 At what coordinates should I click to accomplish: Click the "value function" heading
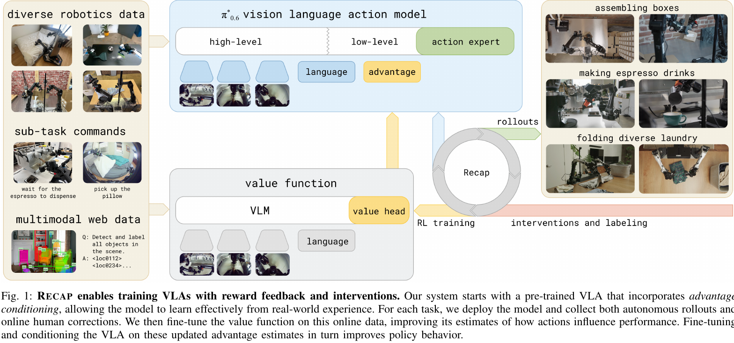(291, 183)
